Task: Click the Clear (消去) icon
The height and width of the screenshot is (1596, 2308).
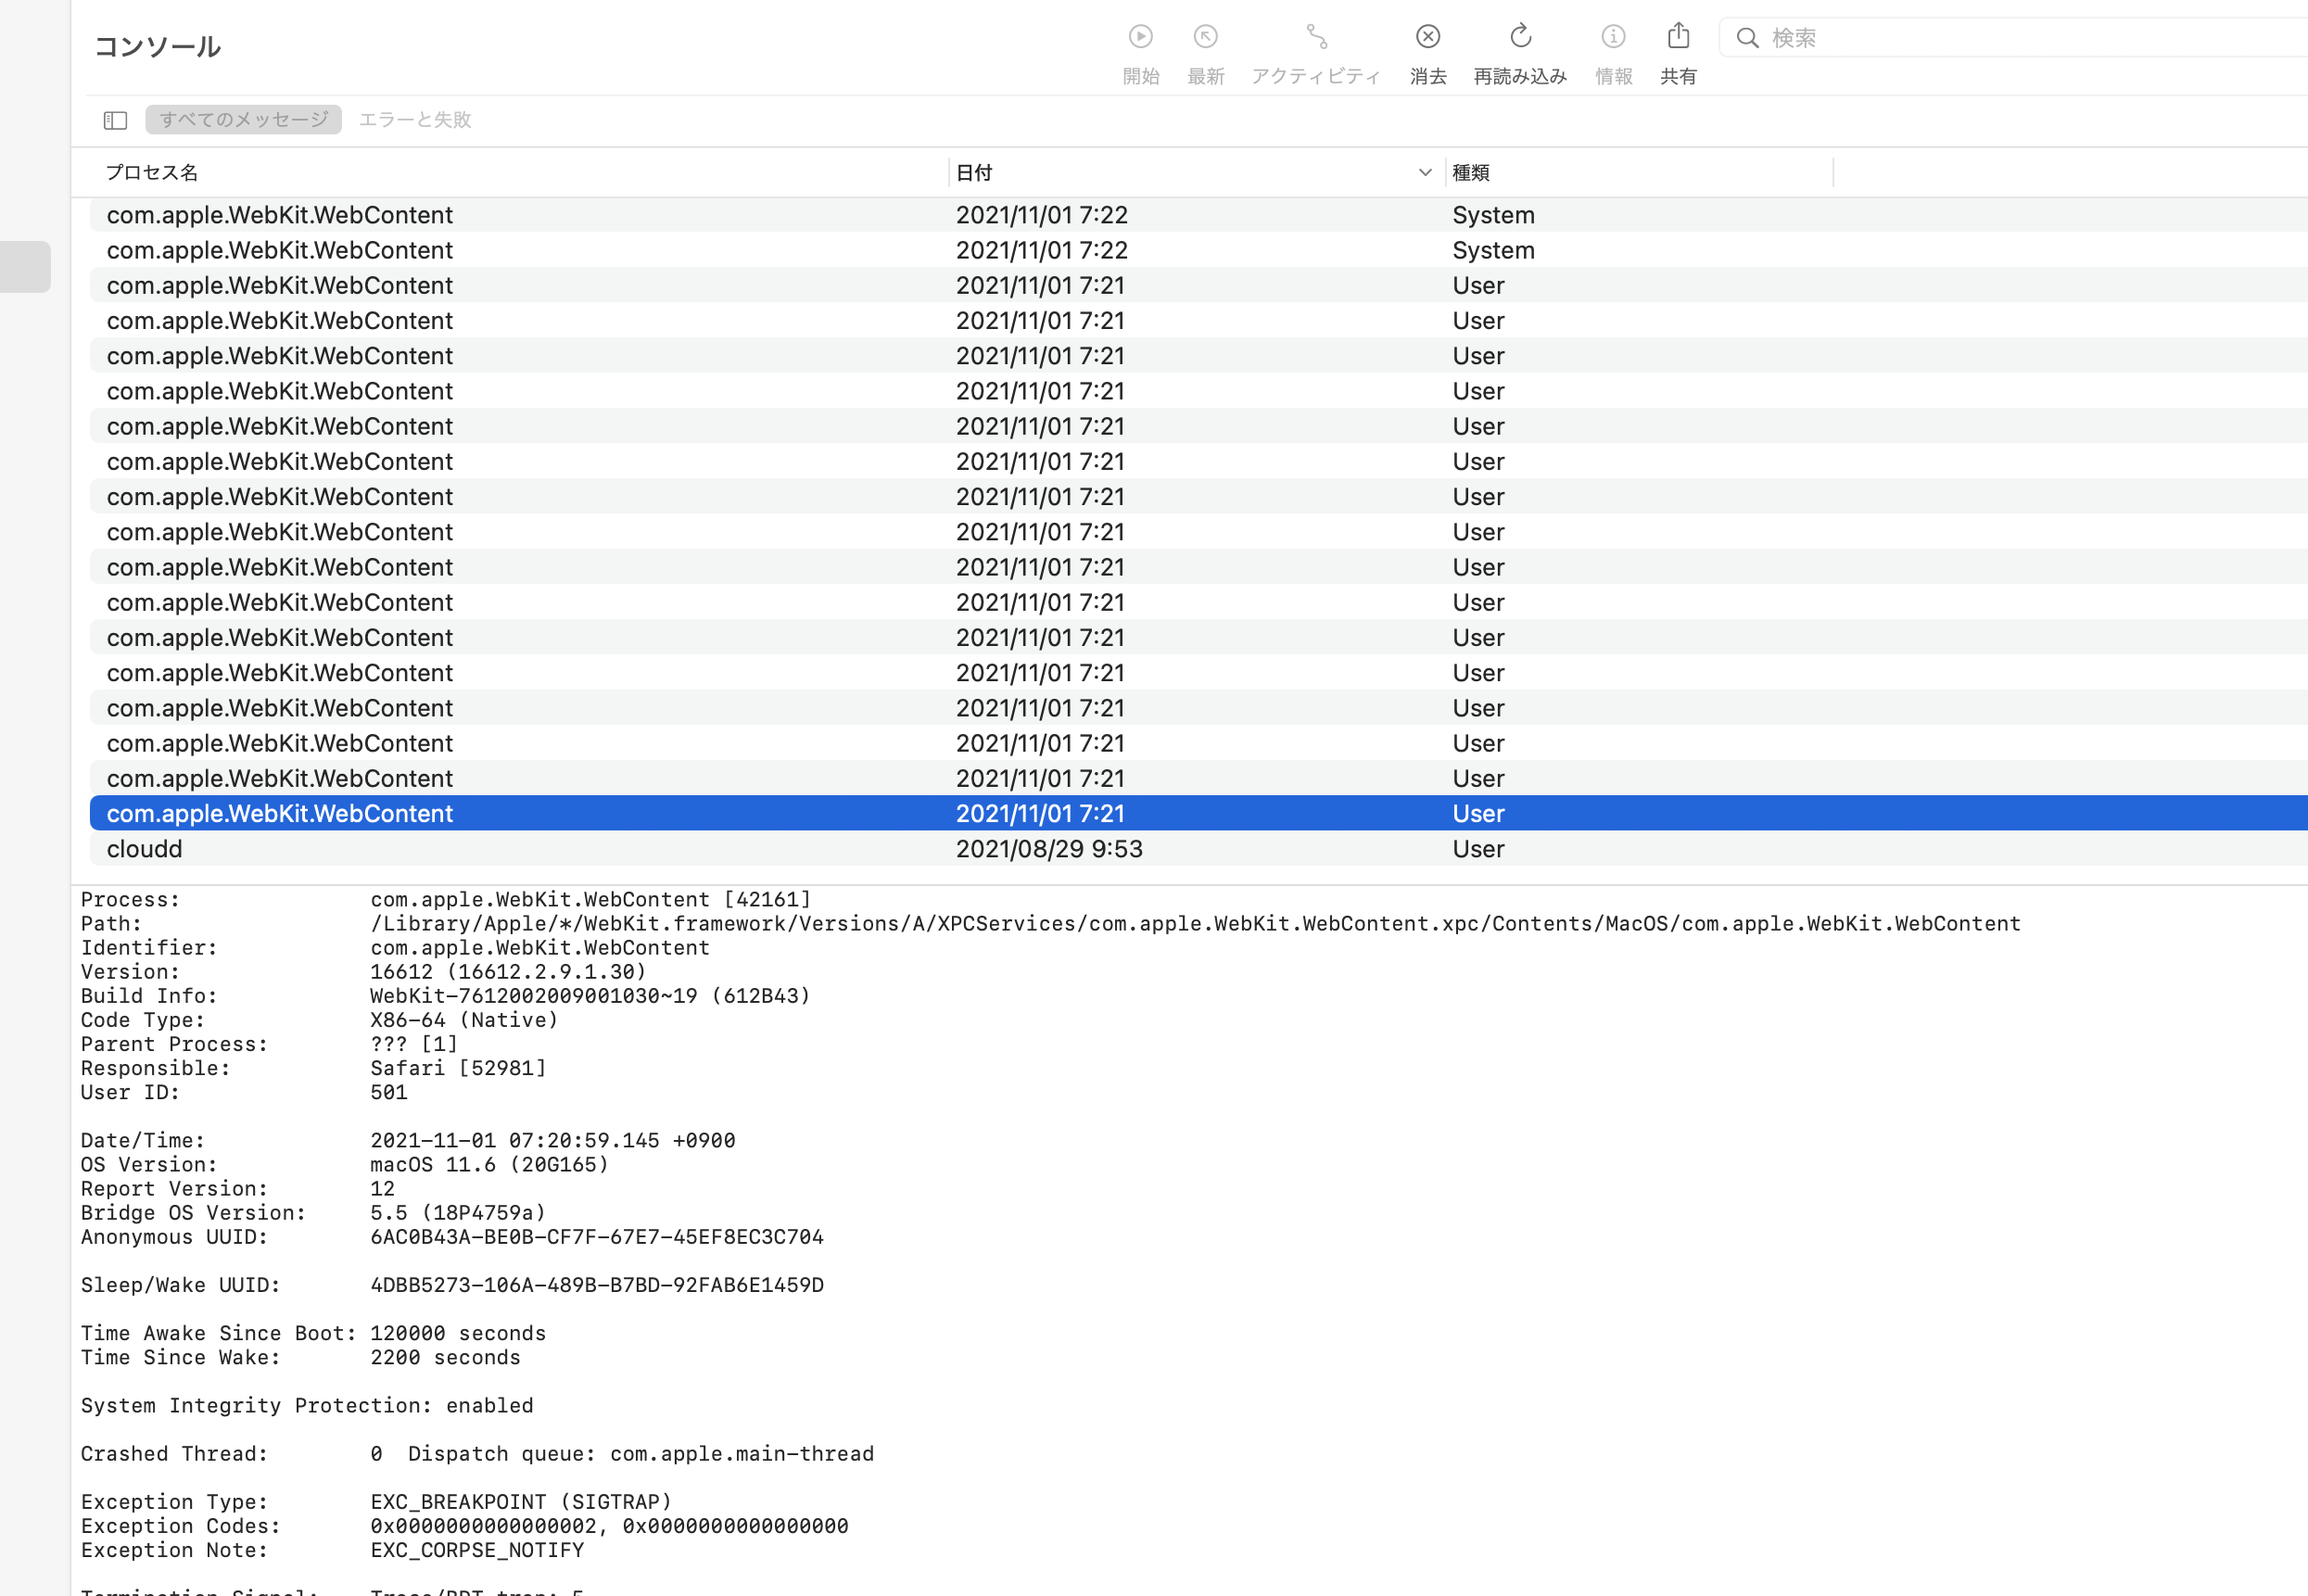Action: (x=1427, y=38)
